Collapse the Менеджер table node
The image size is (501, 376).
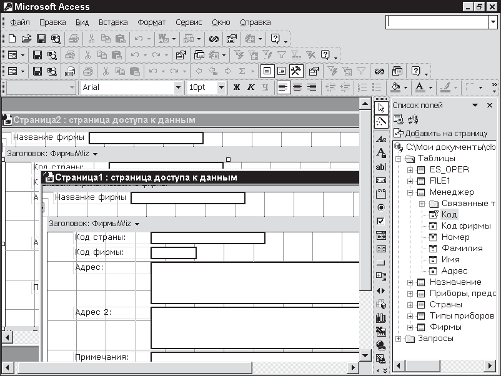point(410,192)
